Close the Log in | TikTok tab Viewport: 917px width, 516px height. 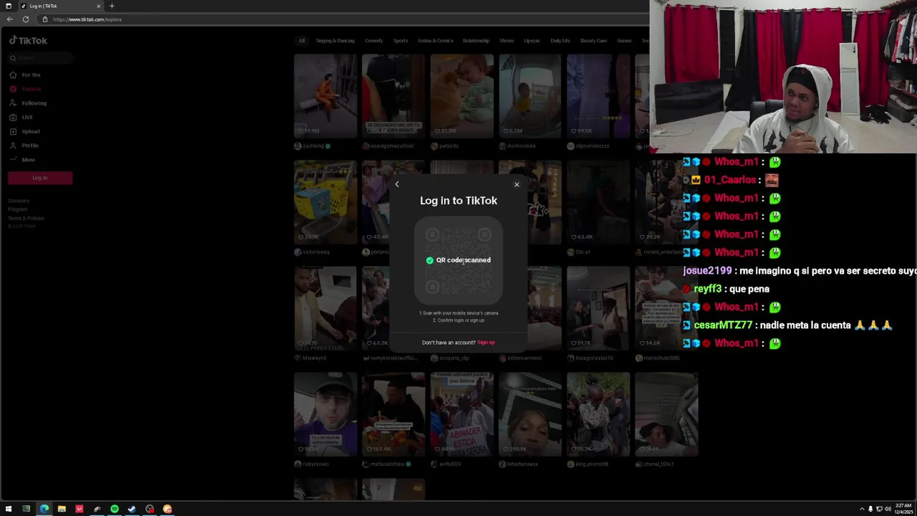(99, 6)
